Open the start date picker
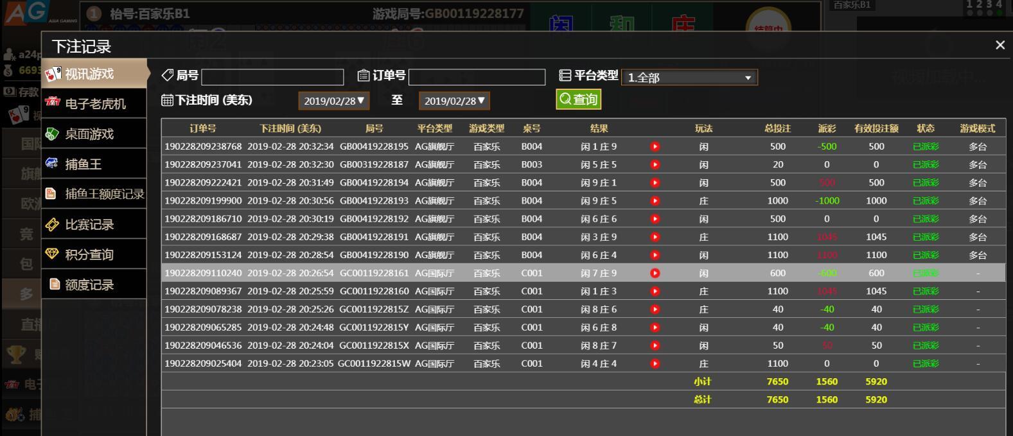This screenshot has width=1013, height=436. tap(333, 101)
